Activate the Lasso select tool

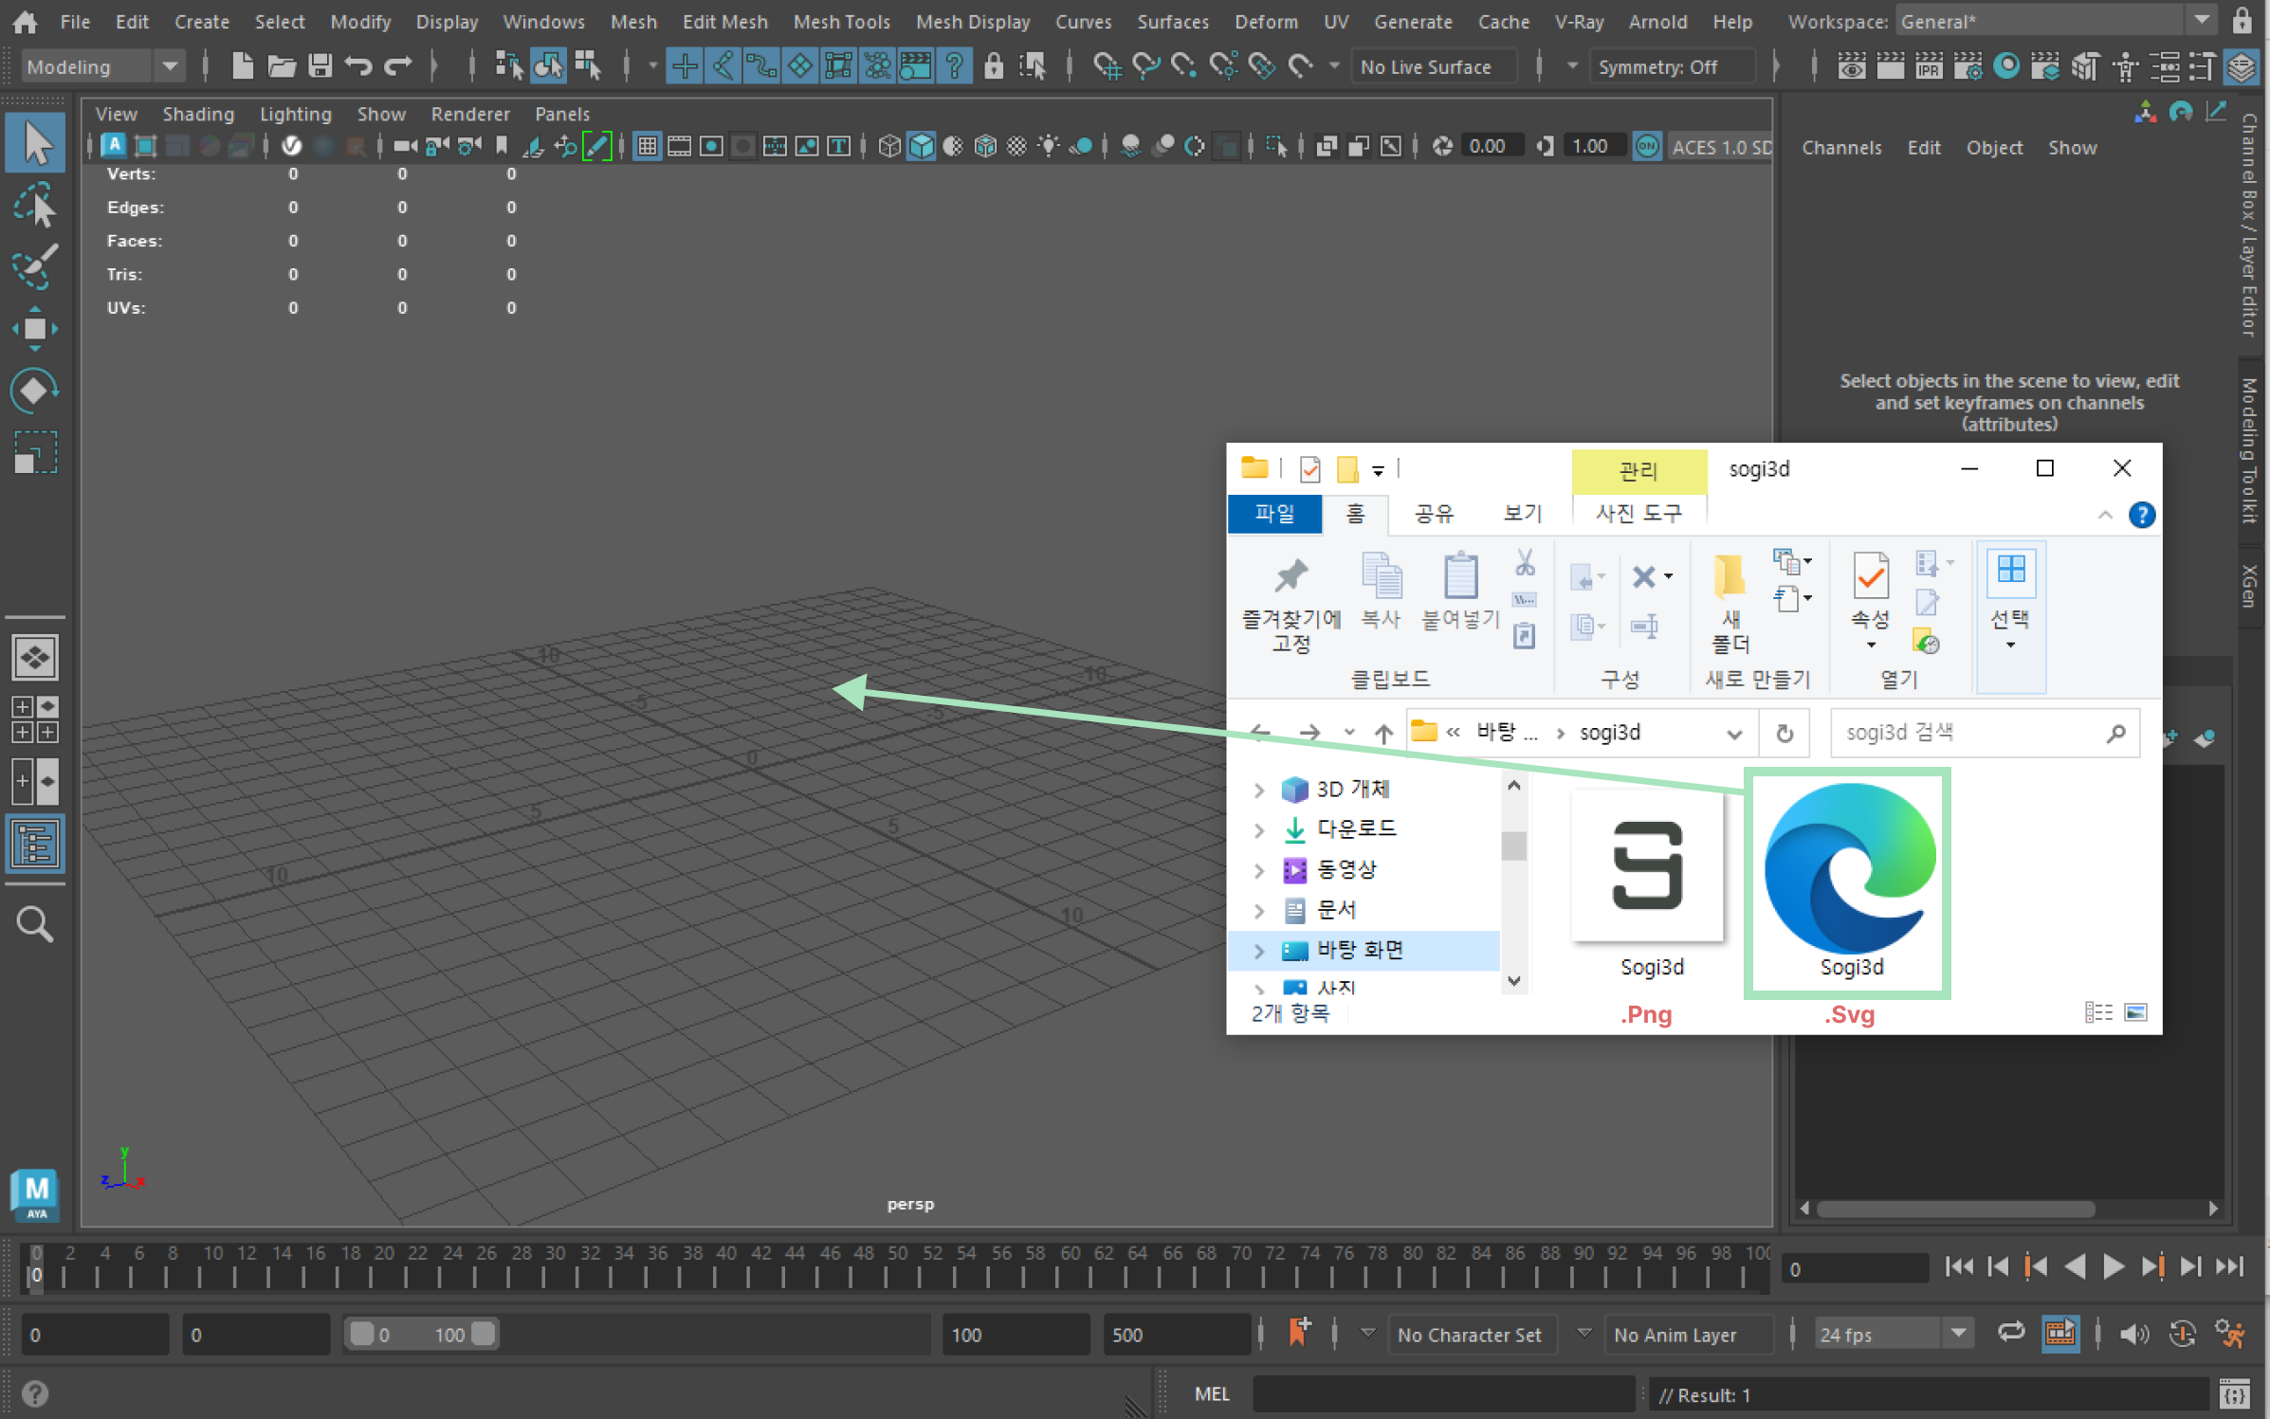tap(35, 206)
